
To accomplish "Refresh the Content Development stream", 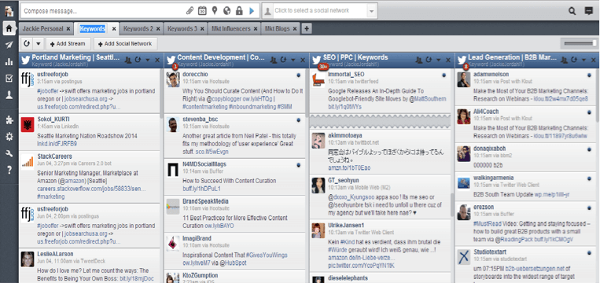I will (x=283, y=60).
